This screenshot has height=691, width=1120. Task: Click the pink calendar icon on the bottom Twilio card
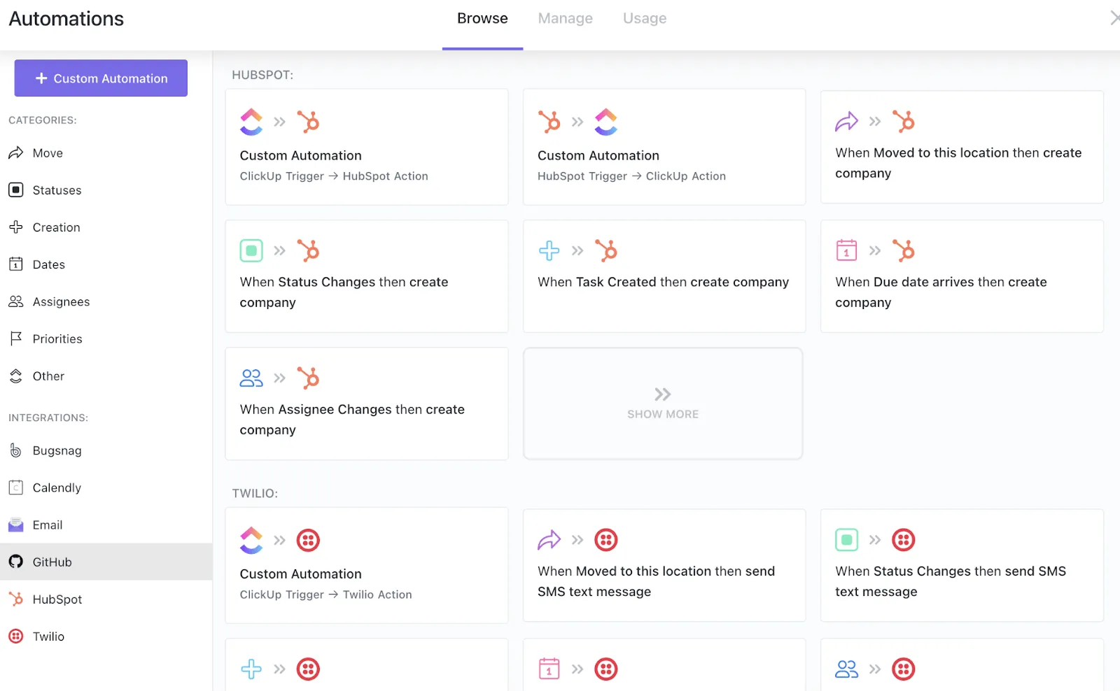(549, 669)
